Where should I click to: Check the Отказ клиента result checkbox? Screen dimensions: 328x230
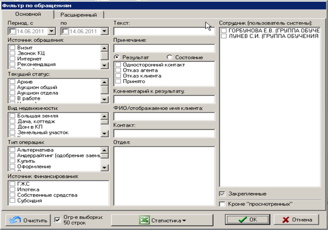point(118,76)
